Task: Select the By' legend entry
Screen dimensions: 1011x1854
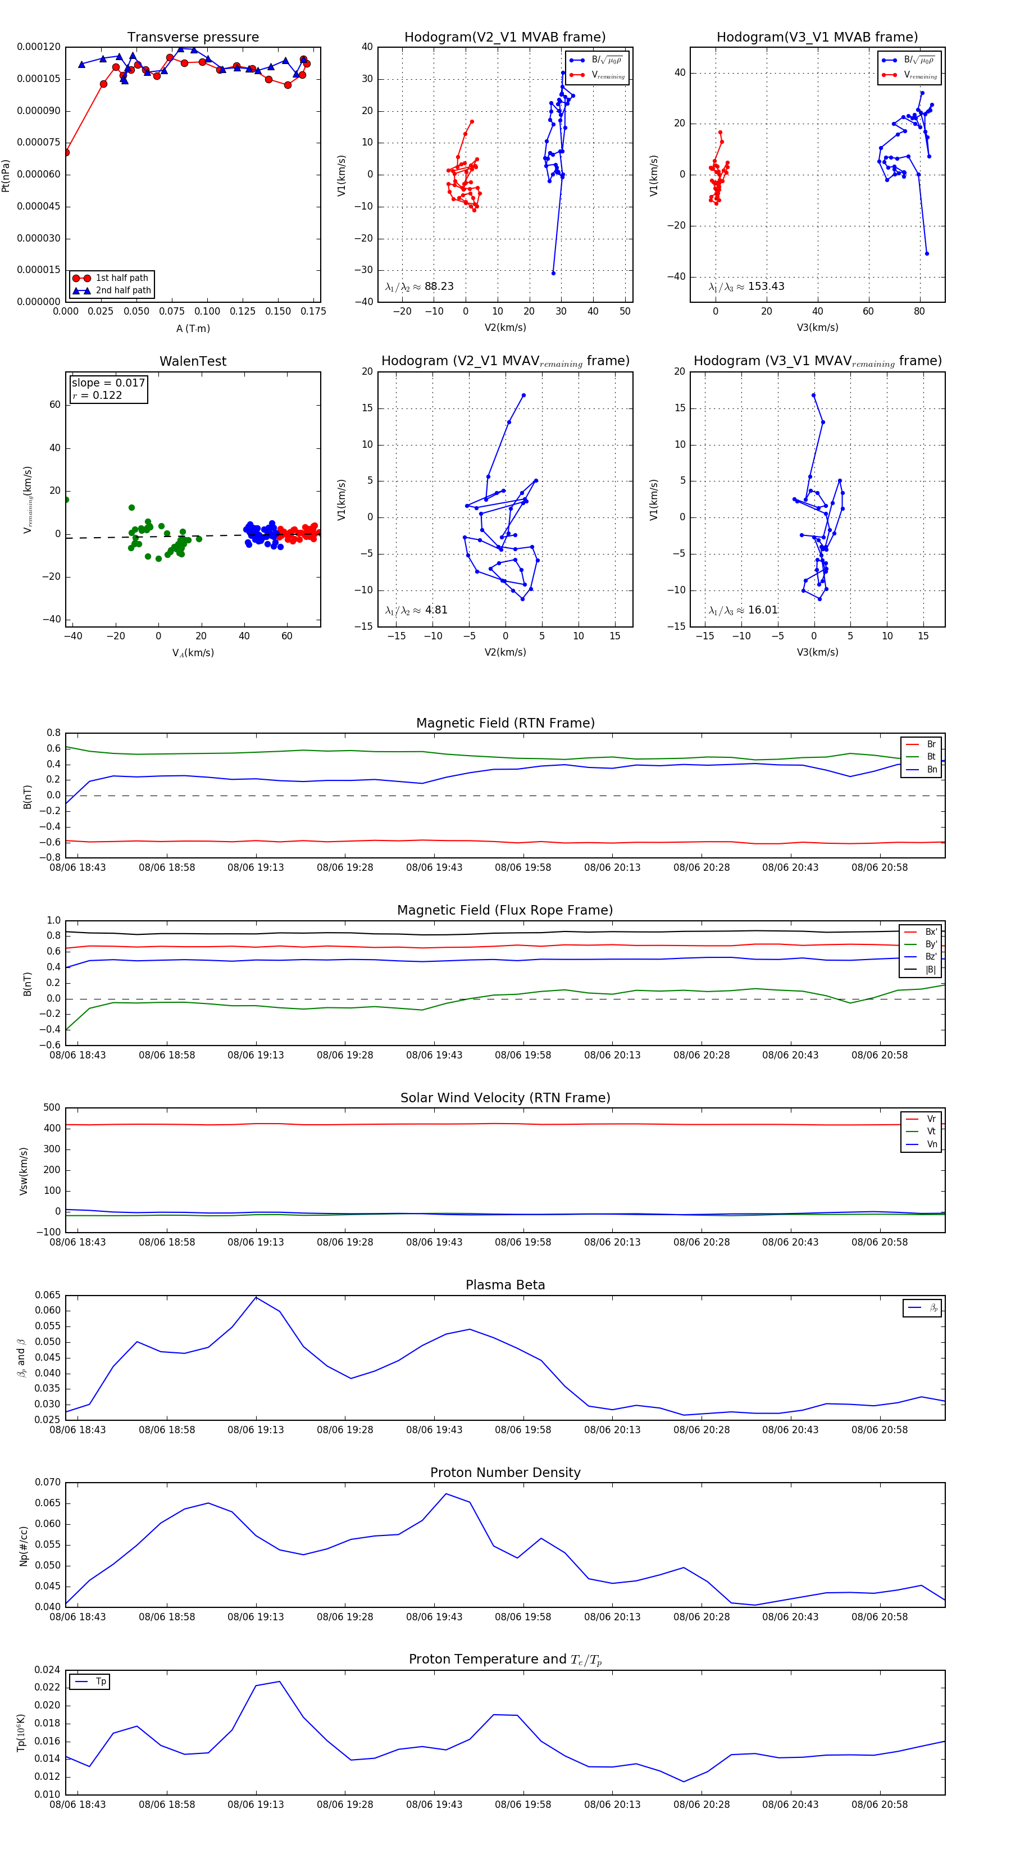Action: pyautogui.click(x=921, y=944)
